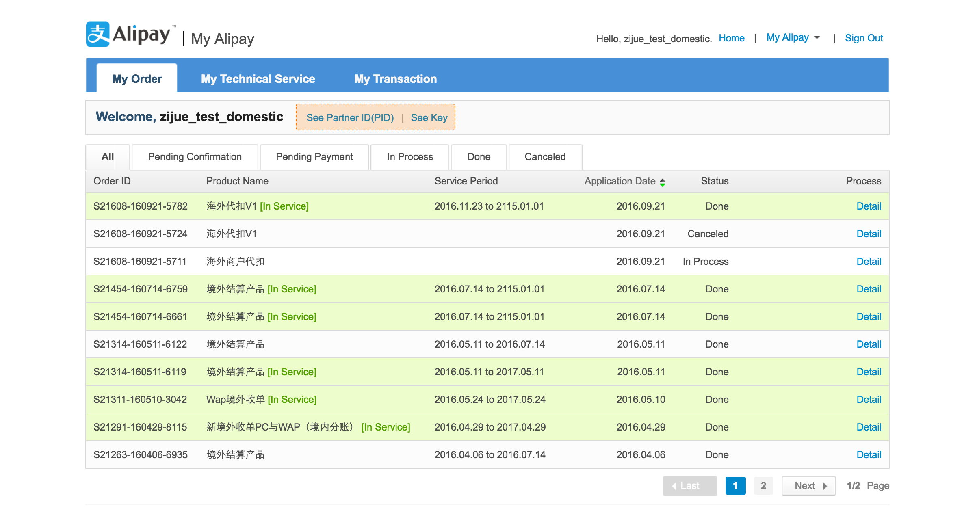Click the My Alipay menu link
This screenshot has width=975, height=528.
787,37
